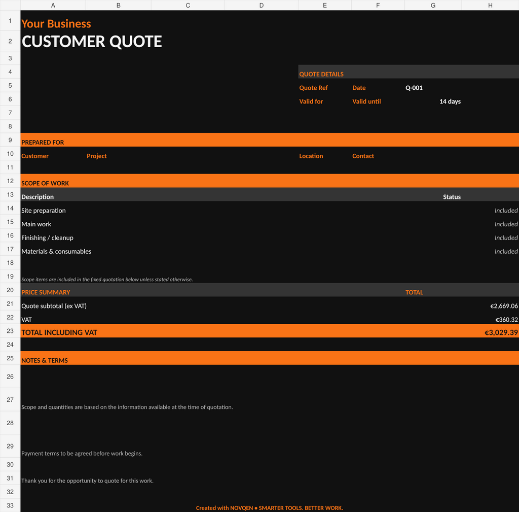Select the 'Q-001' reference cell
This screenshot has width=519, height=512.
point(414,88)
